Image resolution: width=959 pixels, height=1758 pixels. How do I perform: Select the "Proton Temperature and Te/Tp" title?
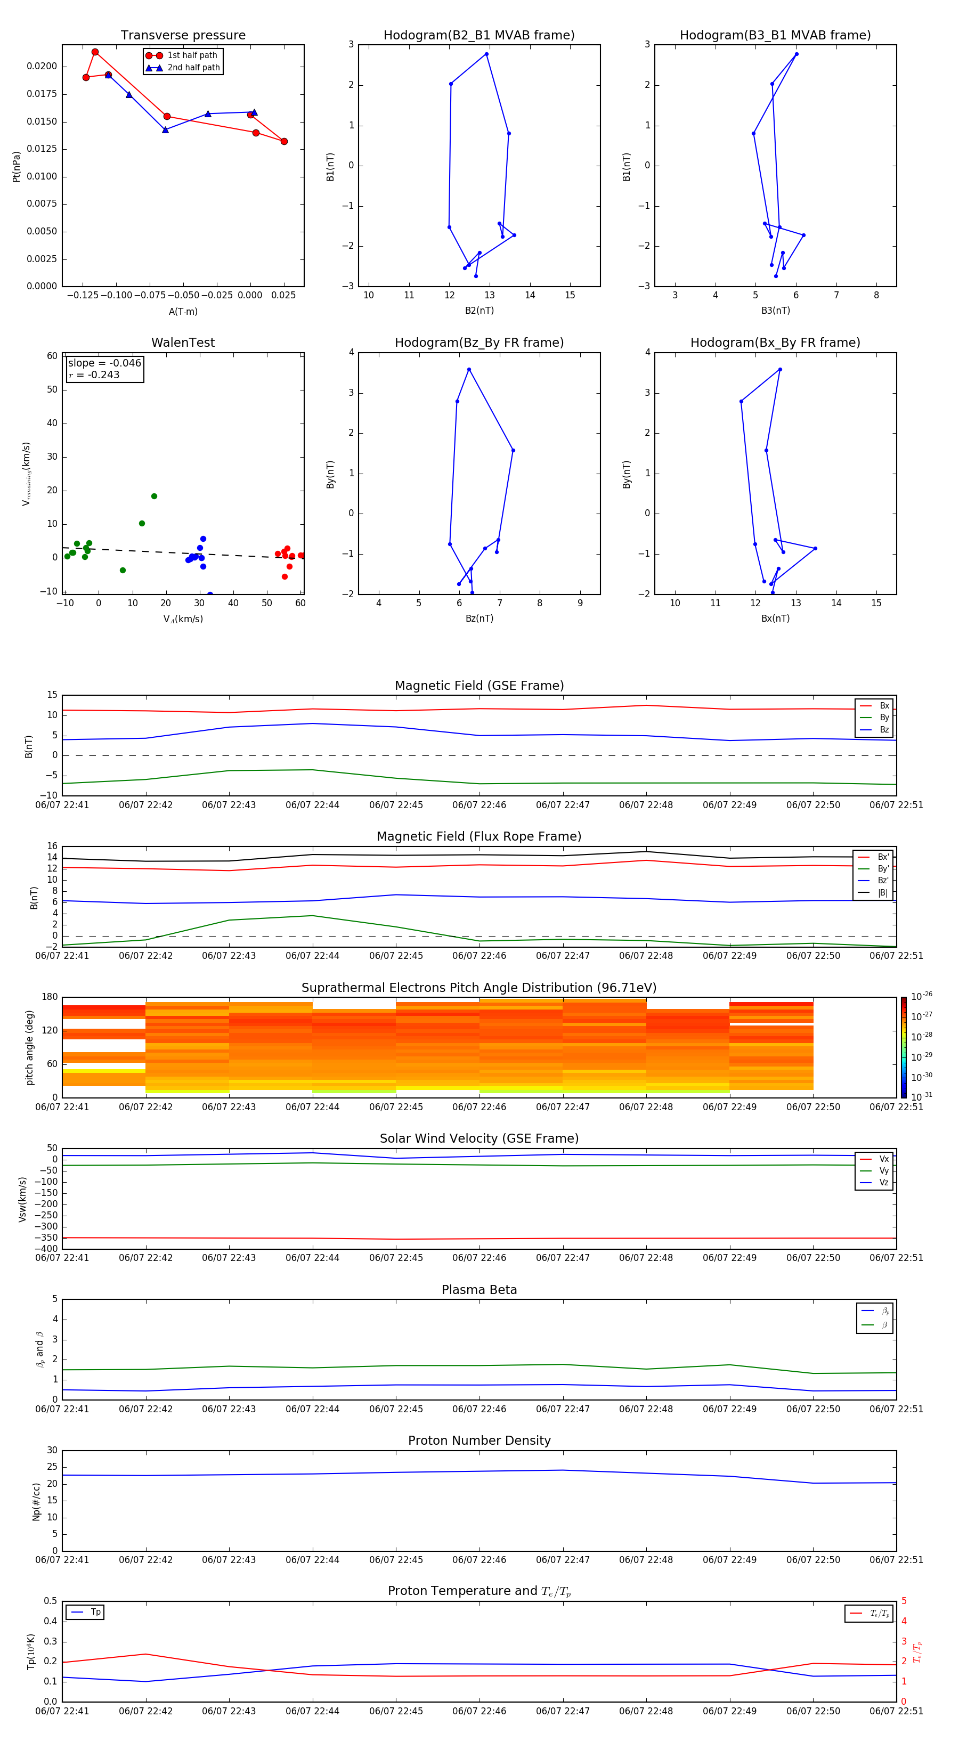click(479, 1591)
